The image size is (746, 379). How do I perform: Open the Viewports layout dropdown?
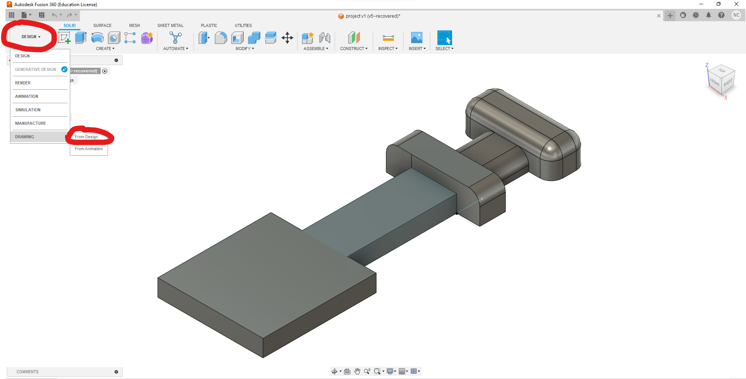click(x=415, y=371)
